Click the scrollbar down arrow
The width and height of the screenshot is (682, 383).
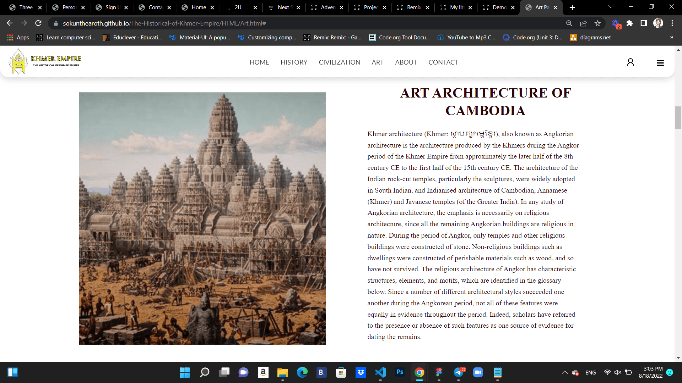point(678,358)
